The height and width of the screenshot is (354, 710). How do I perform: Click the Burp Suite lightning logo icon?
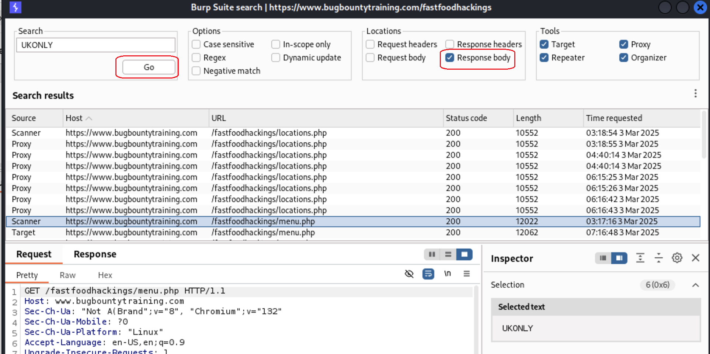tap(15, 7)
